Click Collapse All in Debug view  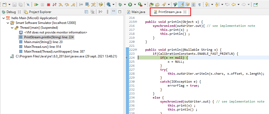tap(87, 12)
